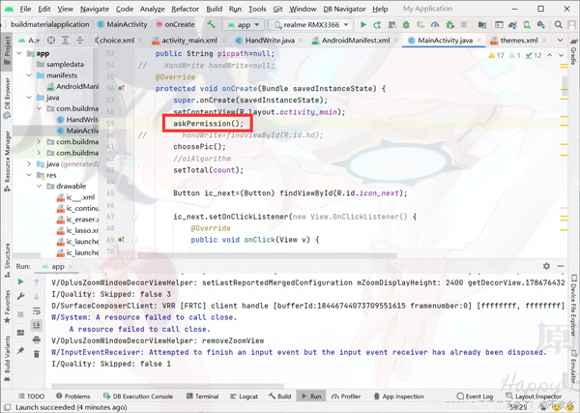The image size is (580, 413).
Task: Click the override gutter icon beside onCreate
Action: (x=122, y=88)
